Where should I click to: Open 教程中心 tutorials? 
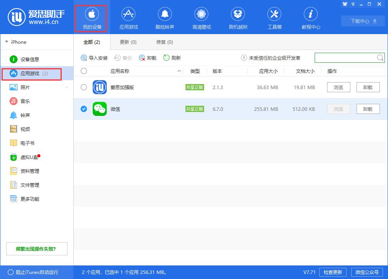[x=310, y=17]
